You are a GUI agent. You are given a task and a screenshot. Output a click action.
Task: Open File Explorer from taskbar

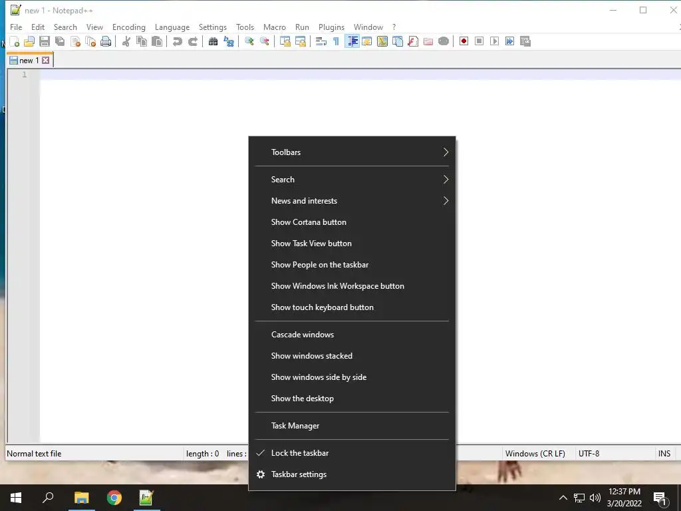pyautogui.click(x=81, y=498)
